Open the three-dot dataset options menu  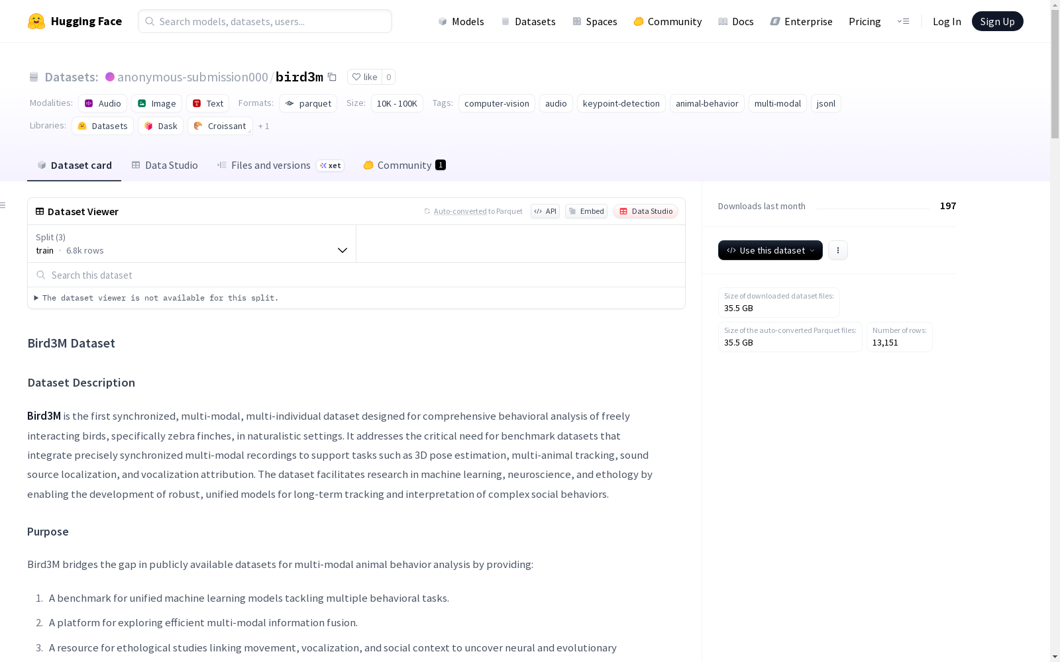[x=838, y=250]
